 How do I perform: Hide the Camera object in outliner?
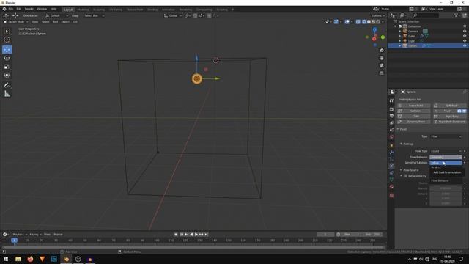pyautogui.click(x=465, y=31)
